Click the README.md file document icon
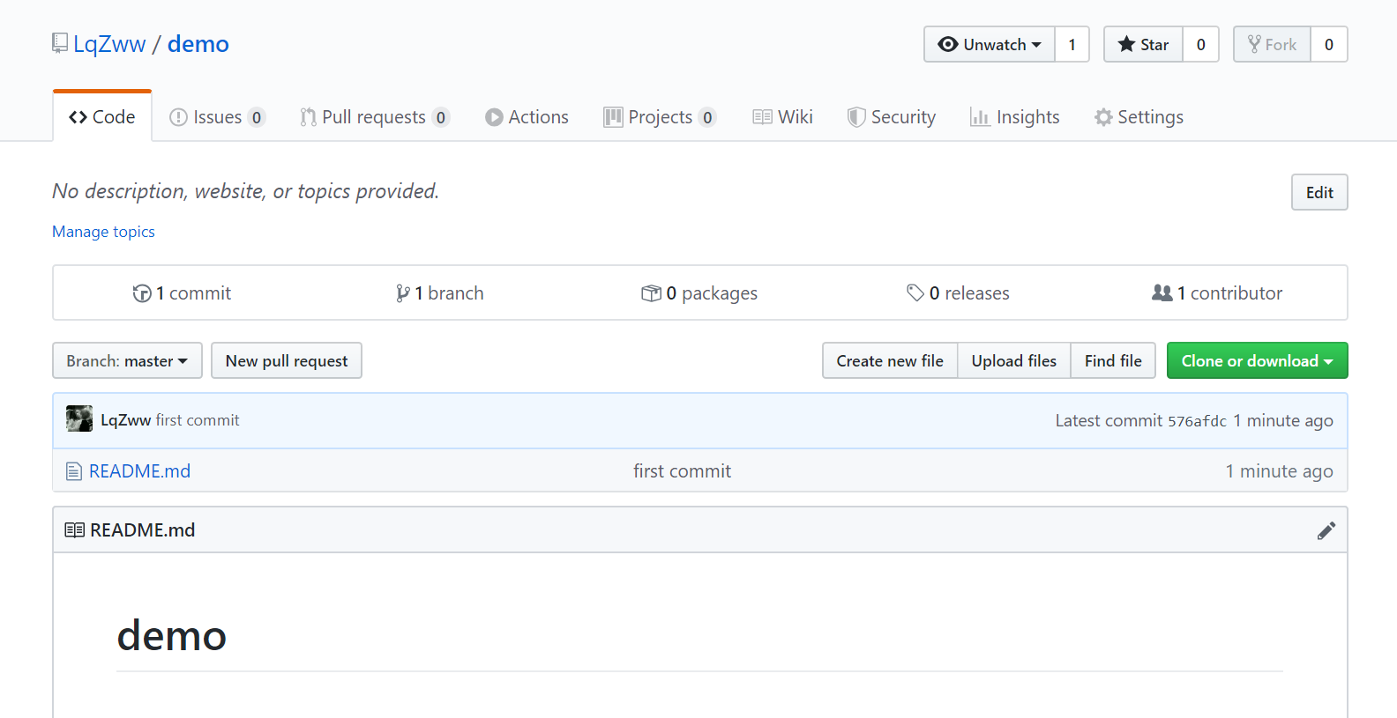This screenshot has height=718, width=1397. (x=74, y=472)
